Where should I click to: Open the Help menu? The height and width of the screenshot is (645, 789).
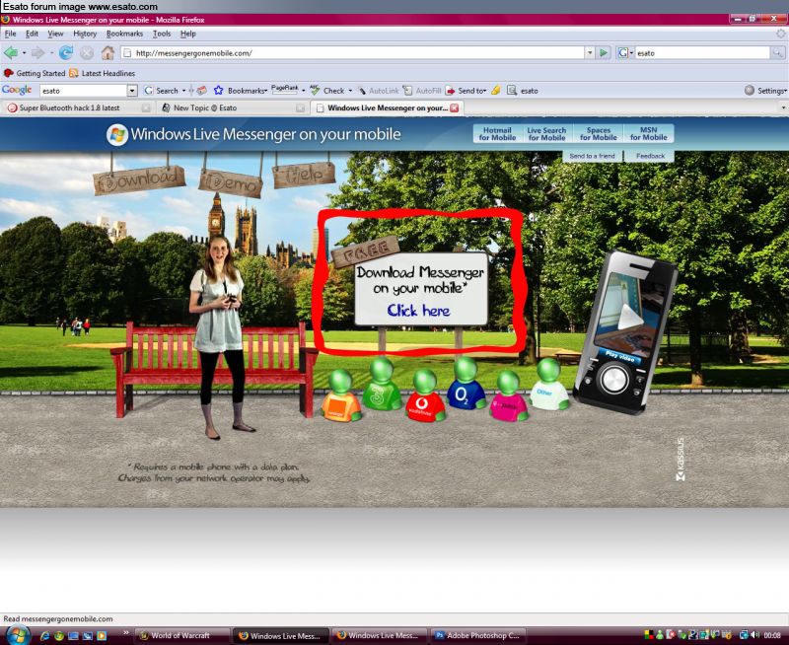pyautogui.click(x=188, y=34)
